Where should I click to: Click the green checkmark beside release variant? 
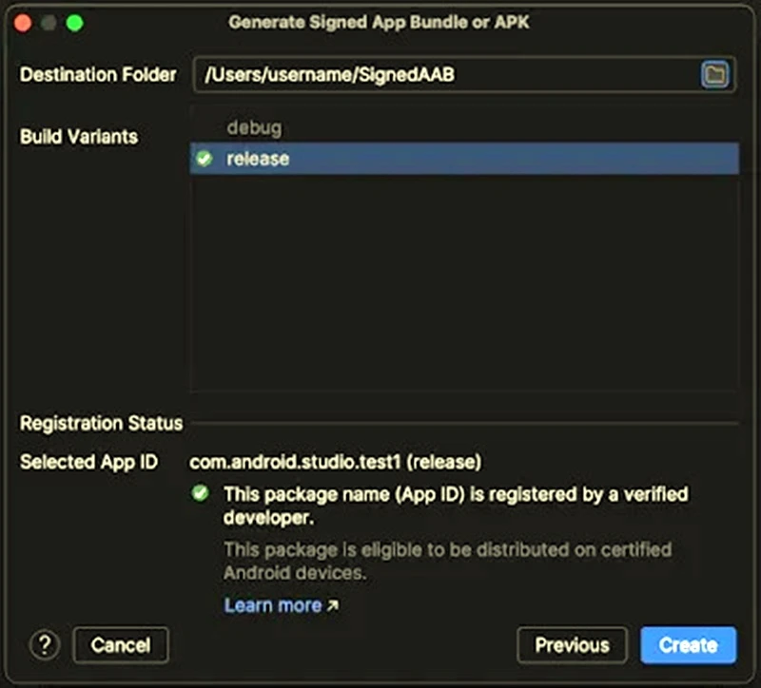pos(204,159)
